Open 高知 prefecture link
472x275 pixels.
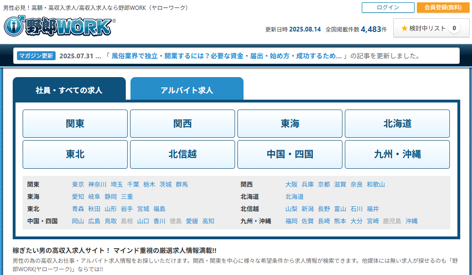pyautogui.click(x=208, y=221)
